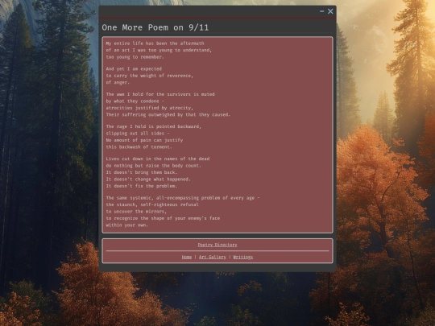Click the line 'And yet I am expected'

click(x=134, y=68)
